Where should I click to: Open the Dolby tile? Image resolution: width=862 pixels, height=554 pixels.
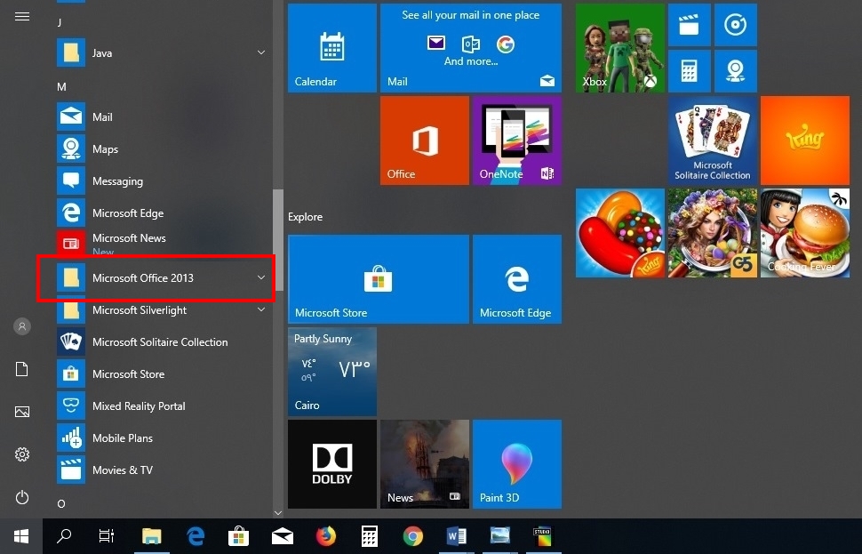pos(332,464)
